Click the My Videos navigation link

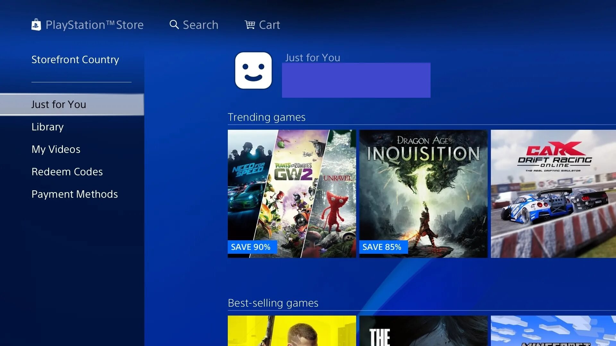[56, 149]
